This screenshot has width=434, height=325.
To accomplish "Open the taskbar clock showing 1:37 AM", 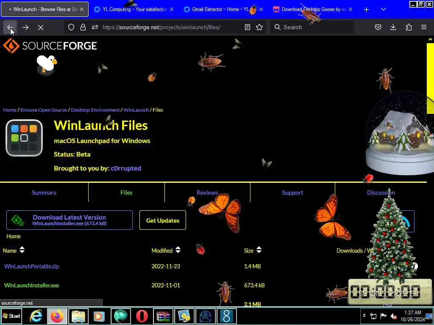I will click(412, 316).
